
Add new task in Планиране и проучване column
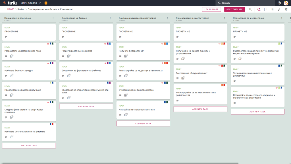pos(29,145)
